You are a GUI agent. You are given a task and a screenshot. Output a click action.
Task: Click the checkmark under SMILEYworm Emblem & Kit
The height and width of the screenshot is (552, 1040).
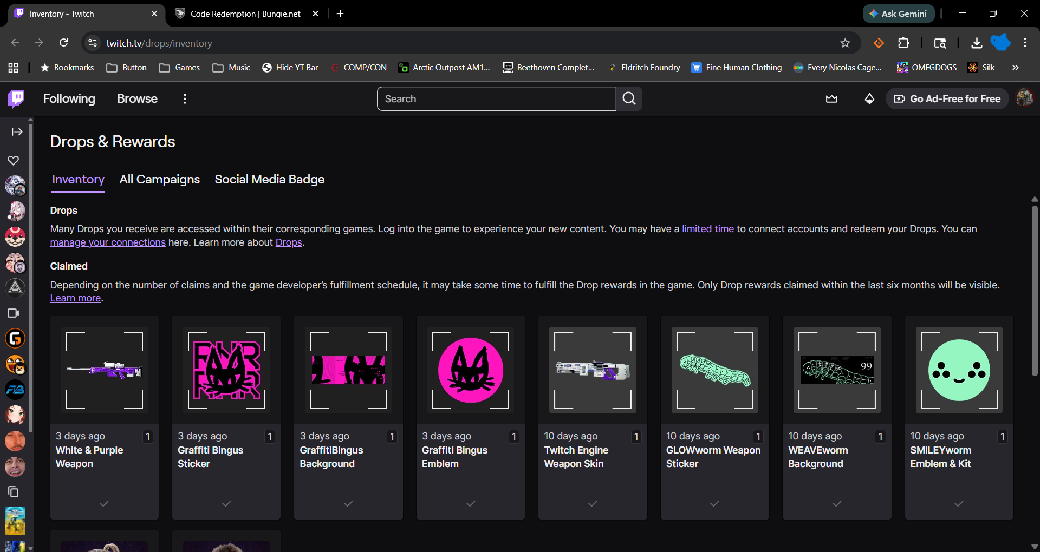pyautogui.click(x=959, y=504)
